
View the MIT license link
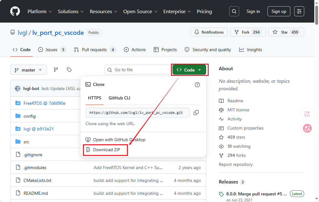tap(238, 110)
